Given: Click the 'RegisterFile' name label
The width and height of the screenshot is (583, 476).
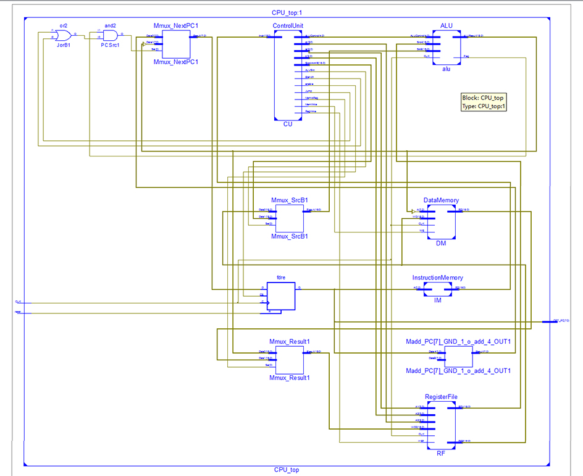Looking at the screenshot, I should [442, 397].
